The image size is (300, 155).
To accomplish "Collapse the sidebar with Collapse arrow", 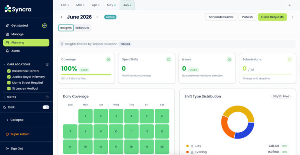I will tap(7, 120).
